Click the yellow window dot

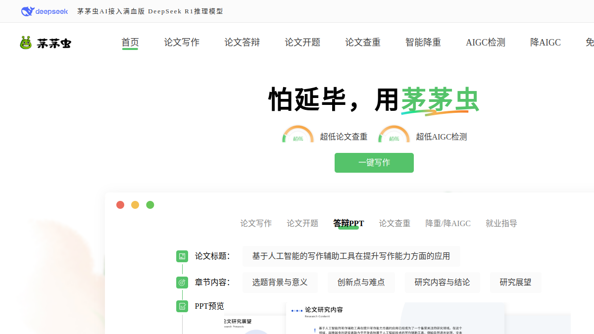[135, 205]
